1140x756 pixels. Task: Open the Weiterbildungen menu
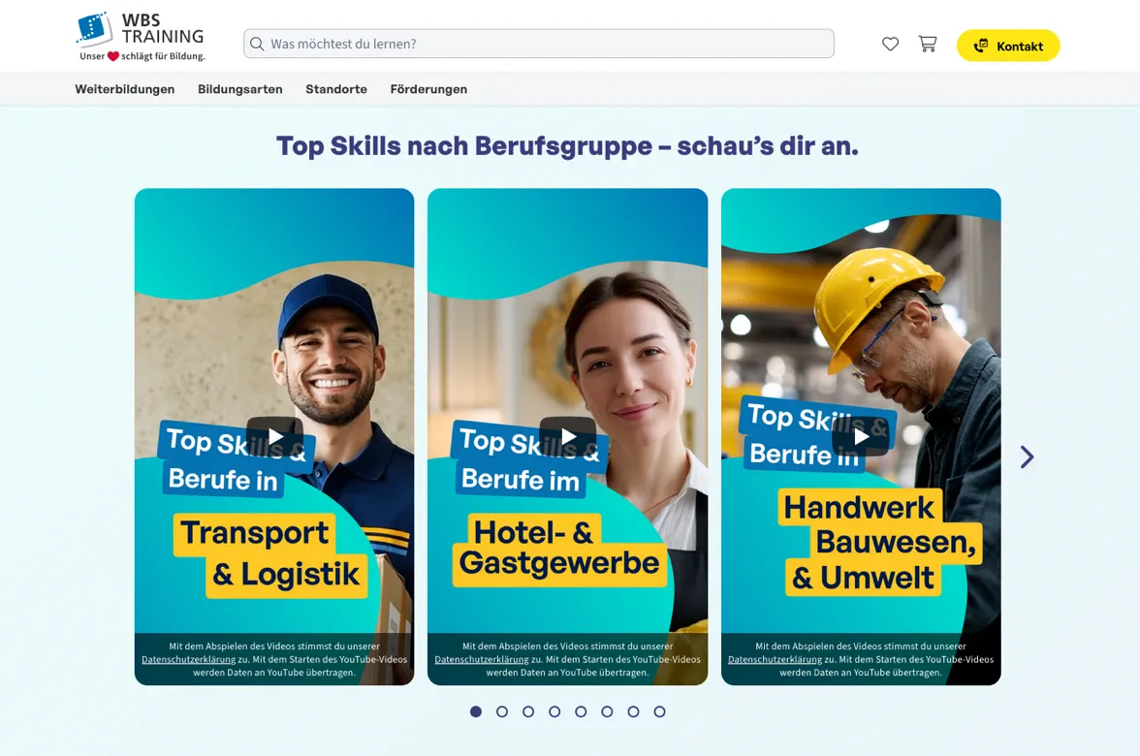point(125,89)
